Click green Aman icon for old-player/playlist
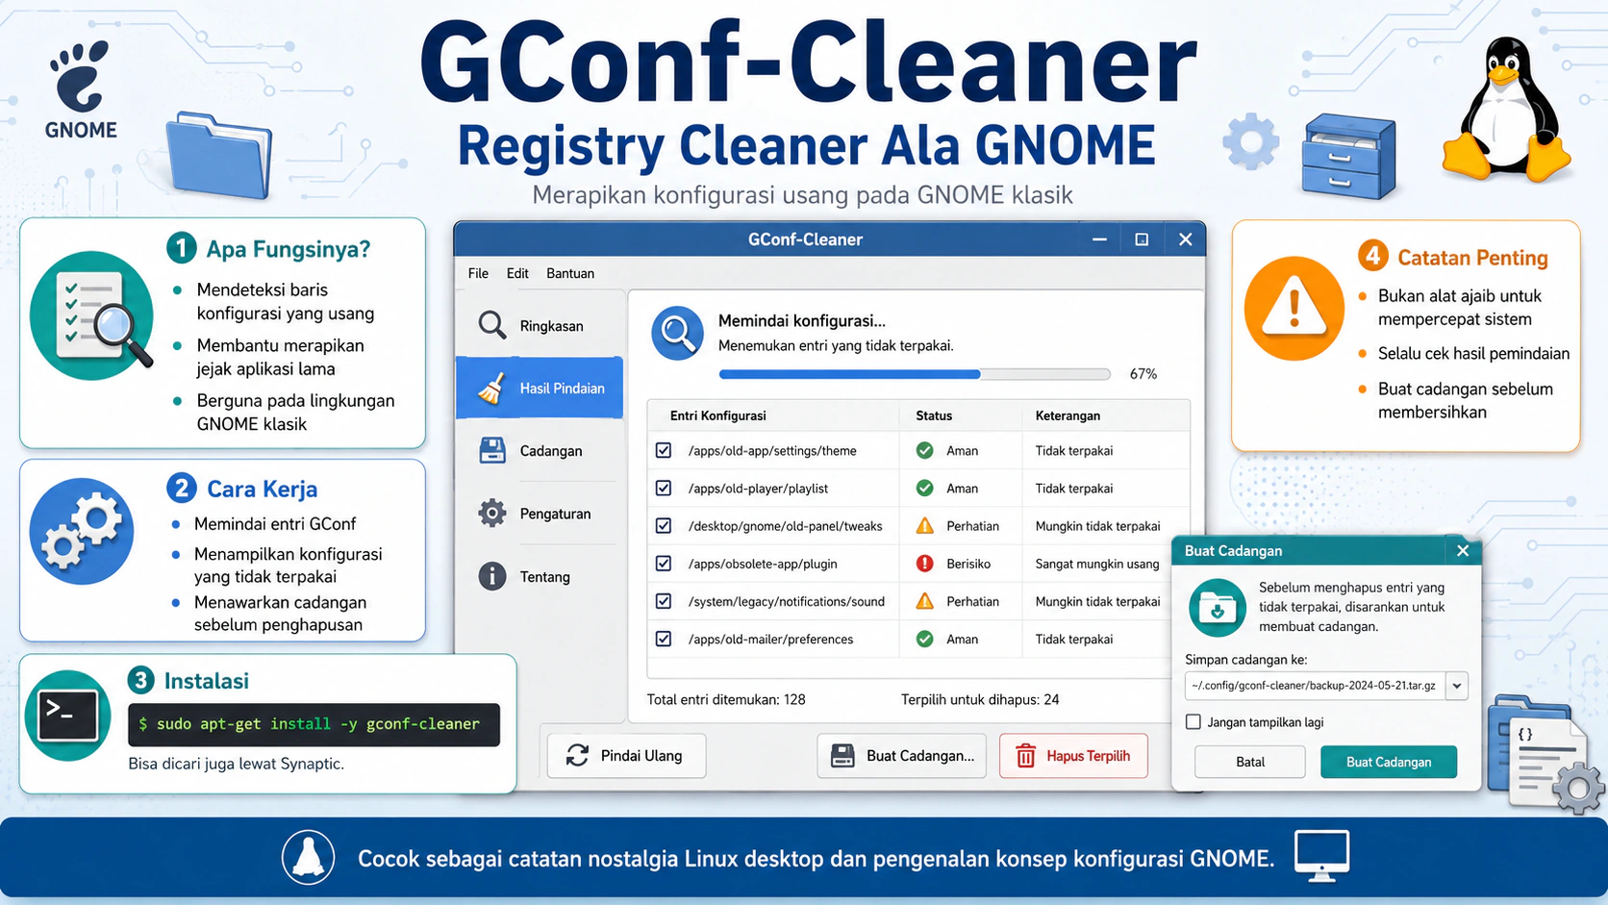1608x905 pixels. (x=924, y=488)
